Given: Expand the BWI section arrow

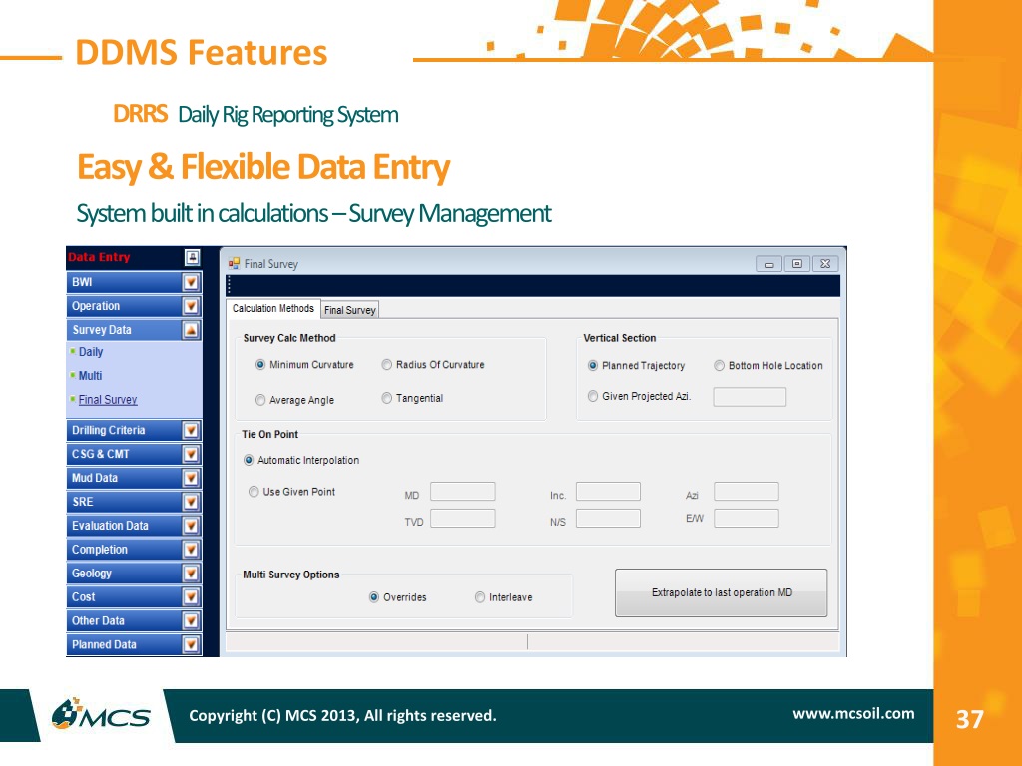Looking at the screenshot, I should pyautogui.click(x=191, y=282).
